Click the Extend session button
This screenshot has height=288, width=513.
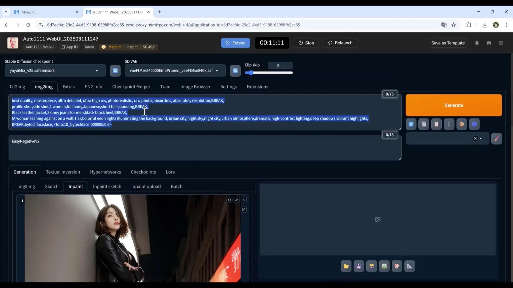(x=235, y=43)
